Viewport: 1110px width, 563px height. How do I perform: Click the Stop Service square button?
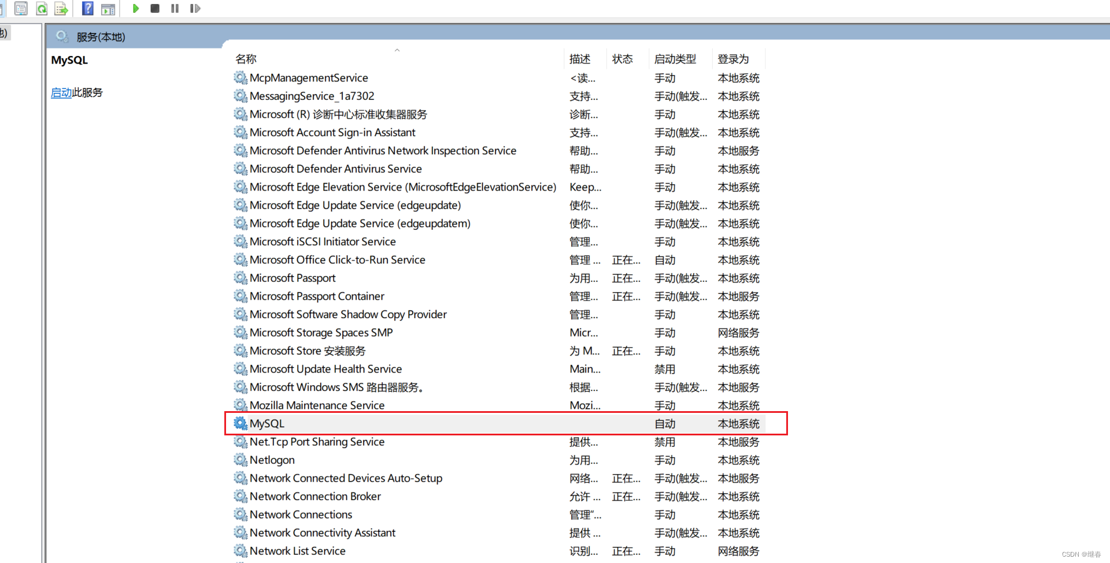[155, 9]
